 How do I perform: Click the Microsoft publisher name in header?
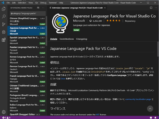point(79,21)
